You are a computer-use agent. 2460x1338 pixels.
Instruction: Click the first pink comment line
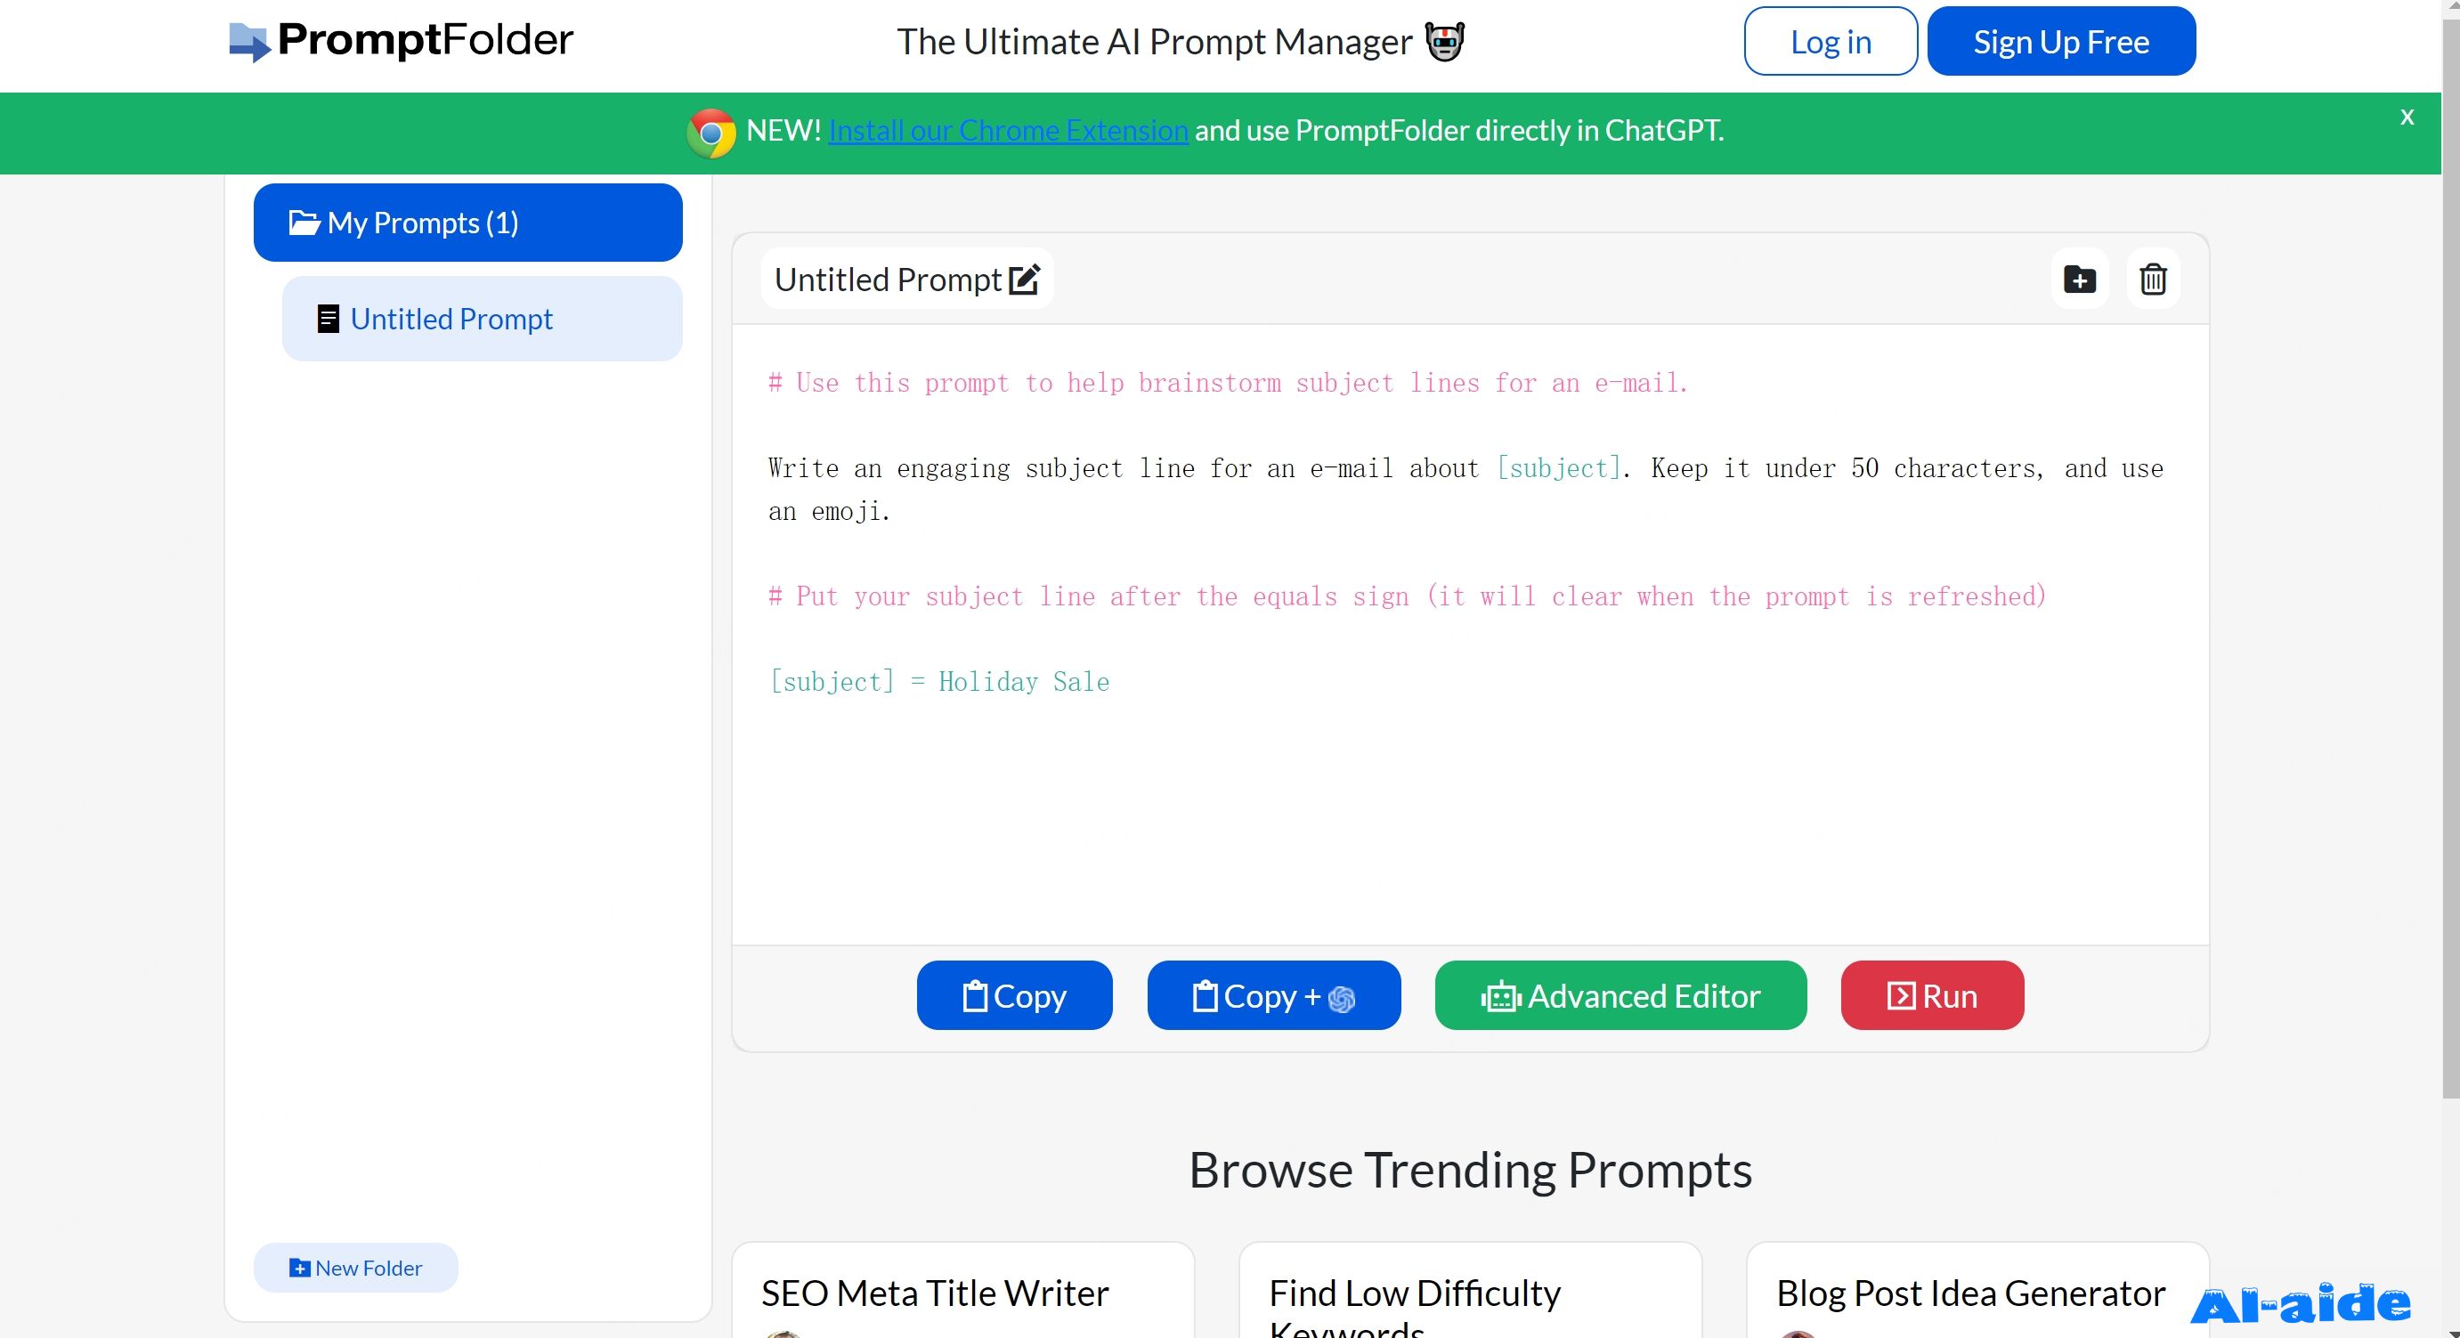[1228, 383]
